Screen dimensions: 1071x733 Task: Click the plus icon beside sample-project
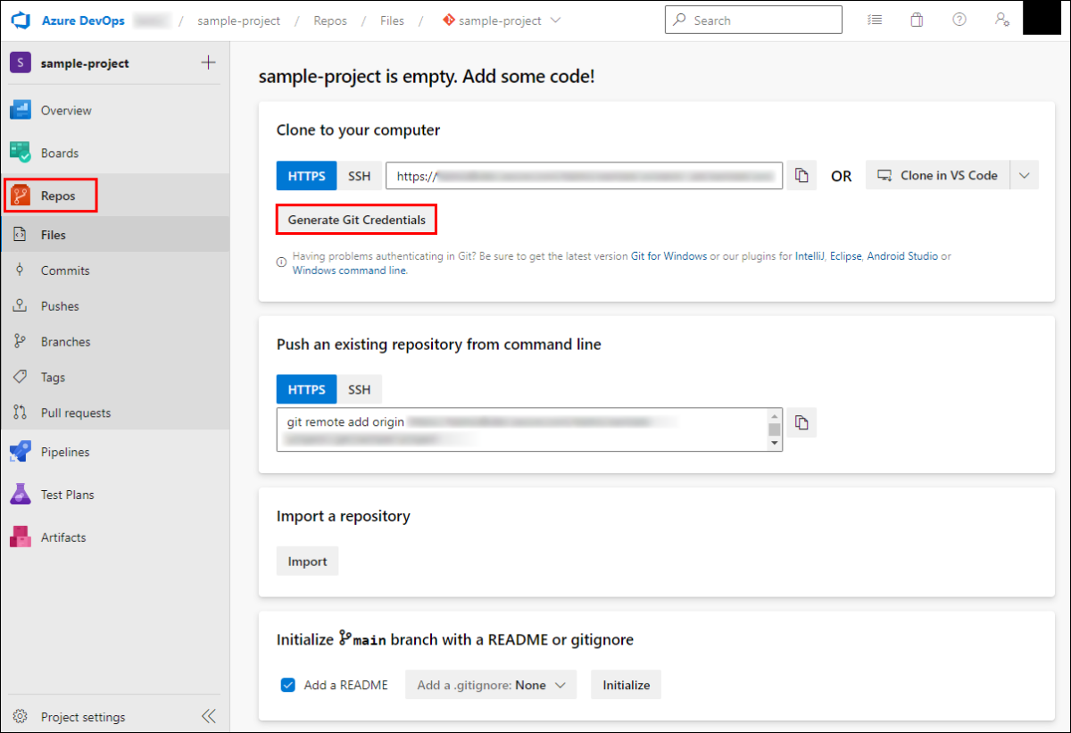[208, 62]
